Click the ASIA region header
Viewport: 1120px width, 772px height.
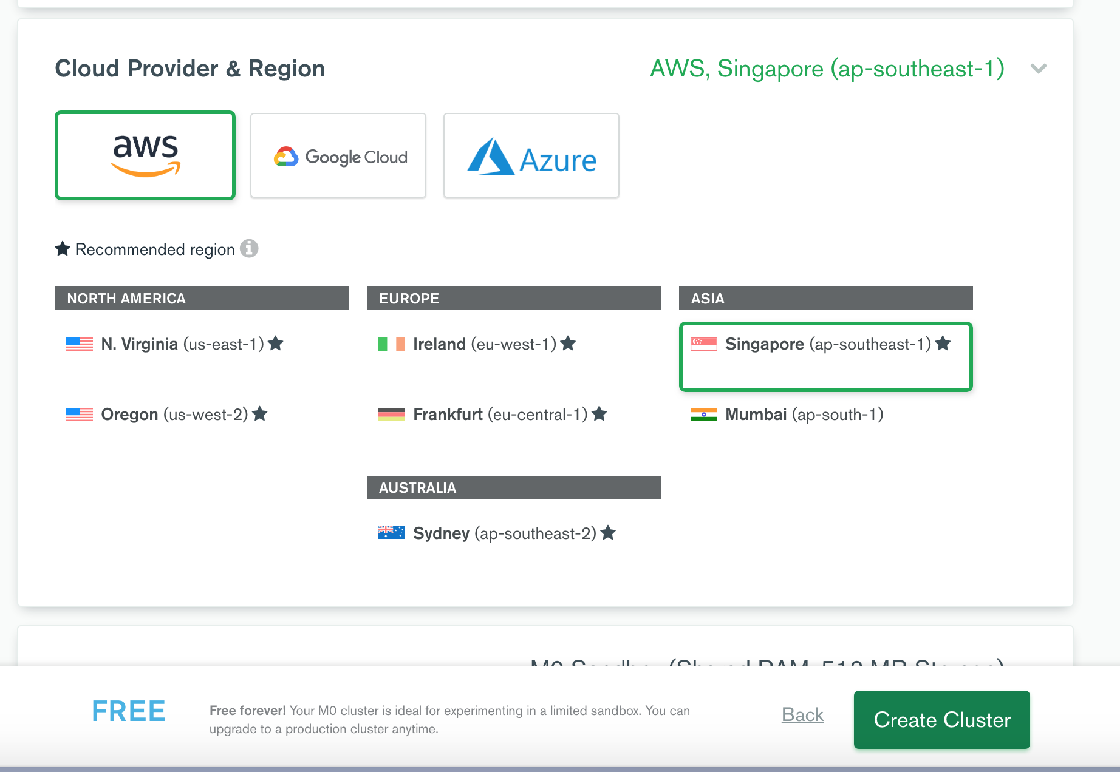(x=826, y=298)
